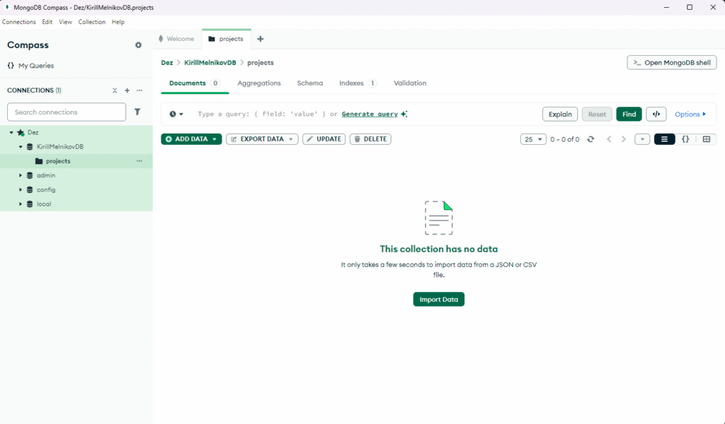This screenshot has width=725, height=424.
Task: Click the My Queries braces icon
Action: point(11,66)
